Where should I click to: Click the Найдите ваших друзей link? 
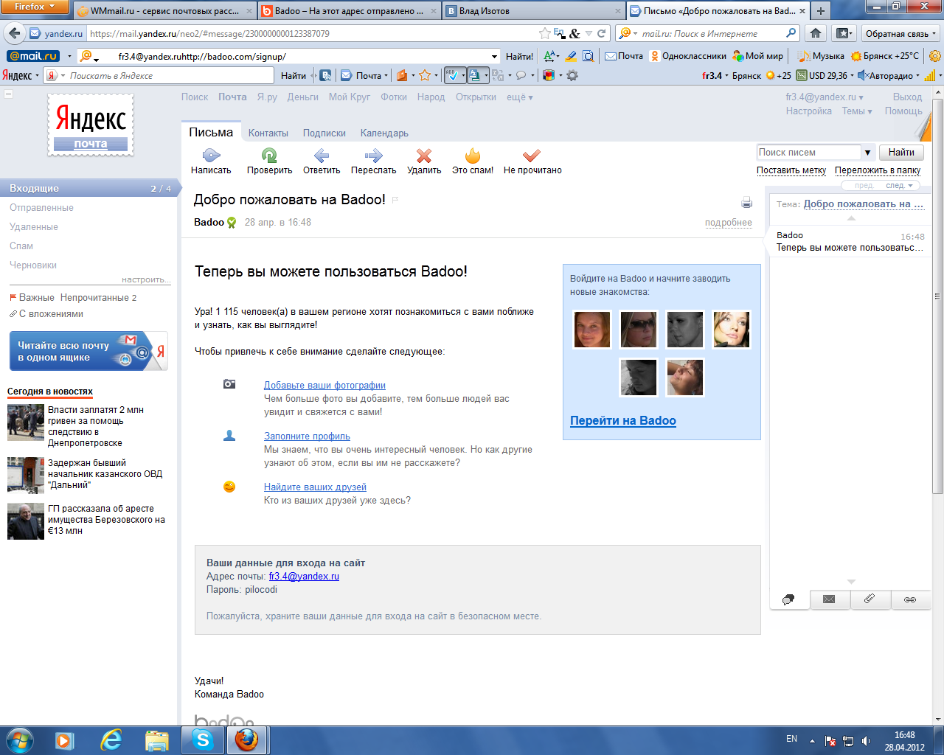coord(315,487)
